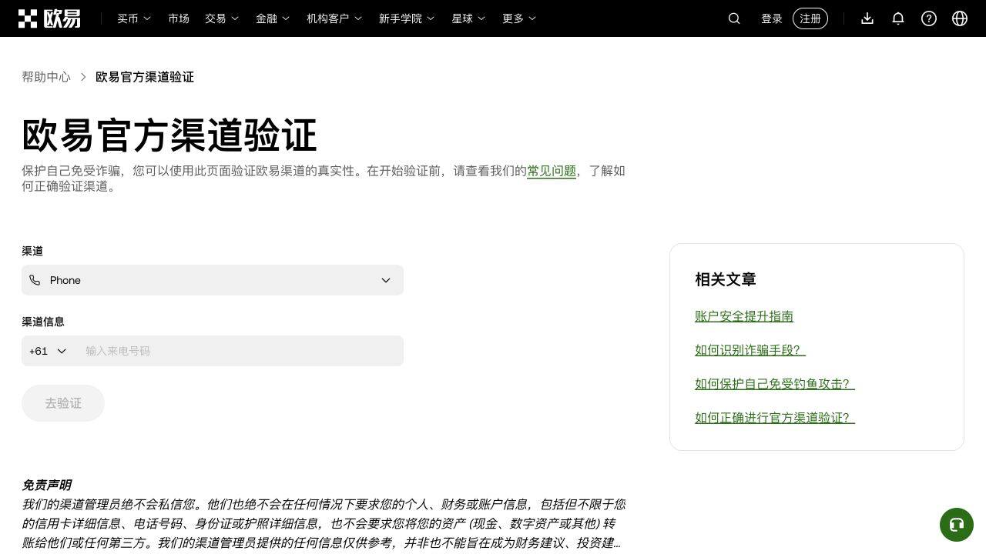This screenshot has width=986, height=554.
Task: Click the 欧易官方渠道验证 breadcrumb text
Action: point(145,77)
